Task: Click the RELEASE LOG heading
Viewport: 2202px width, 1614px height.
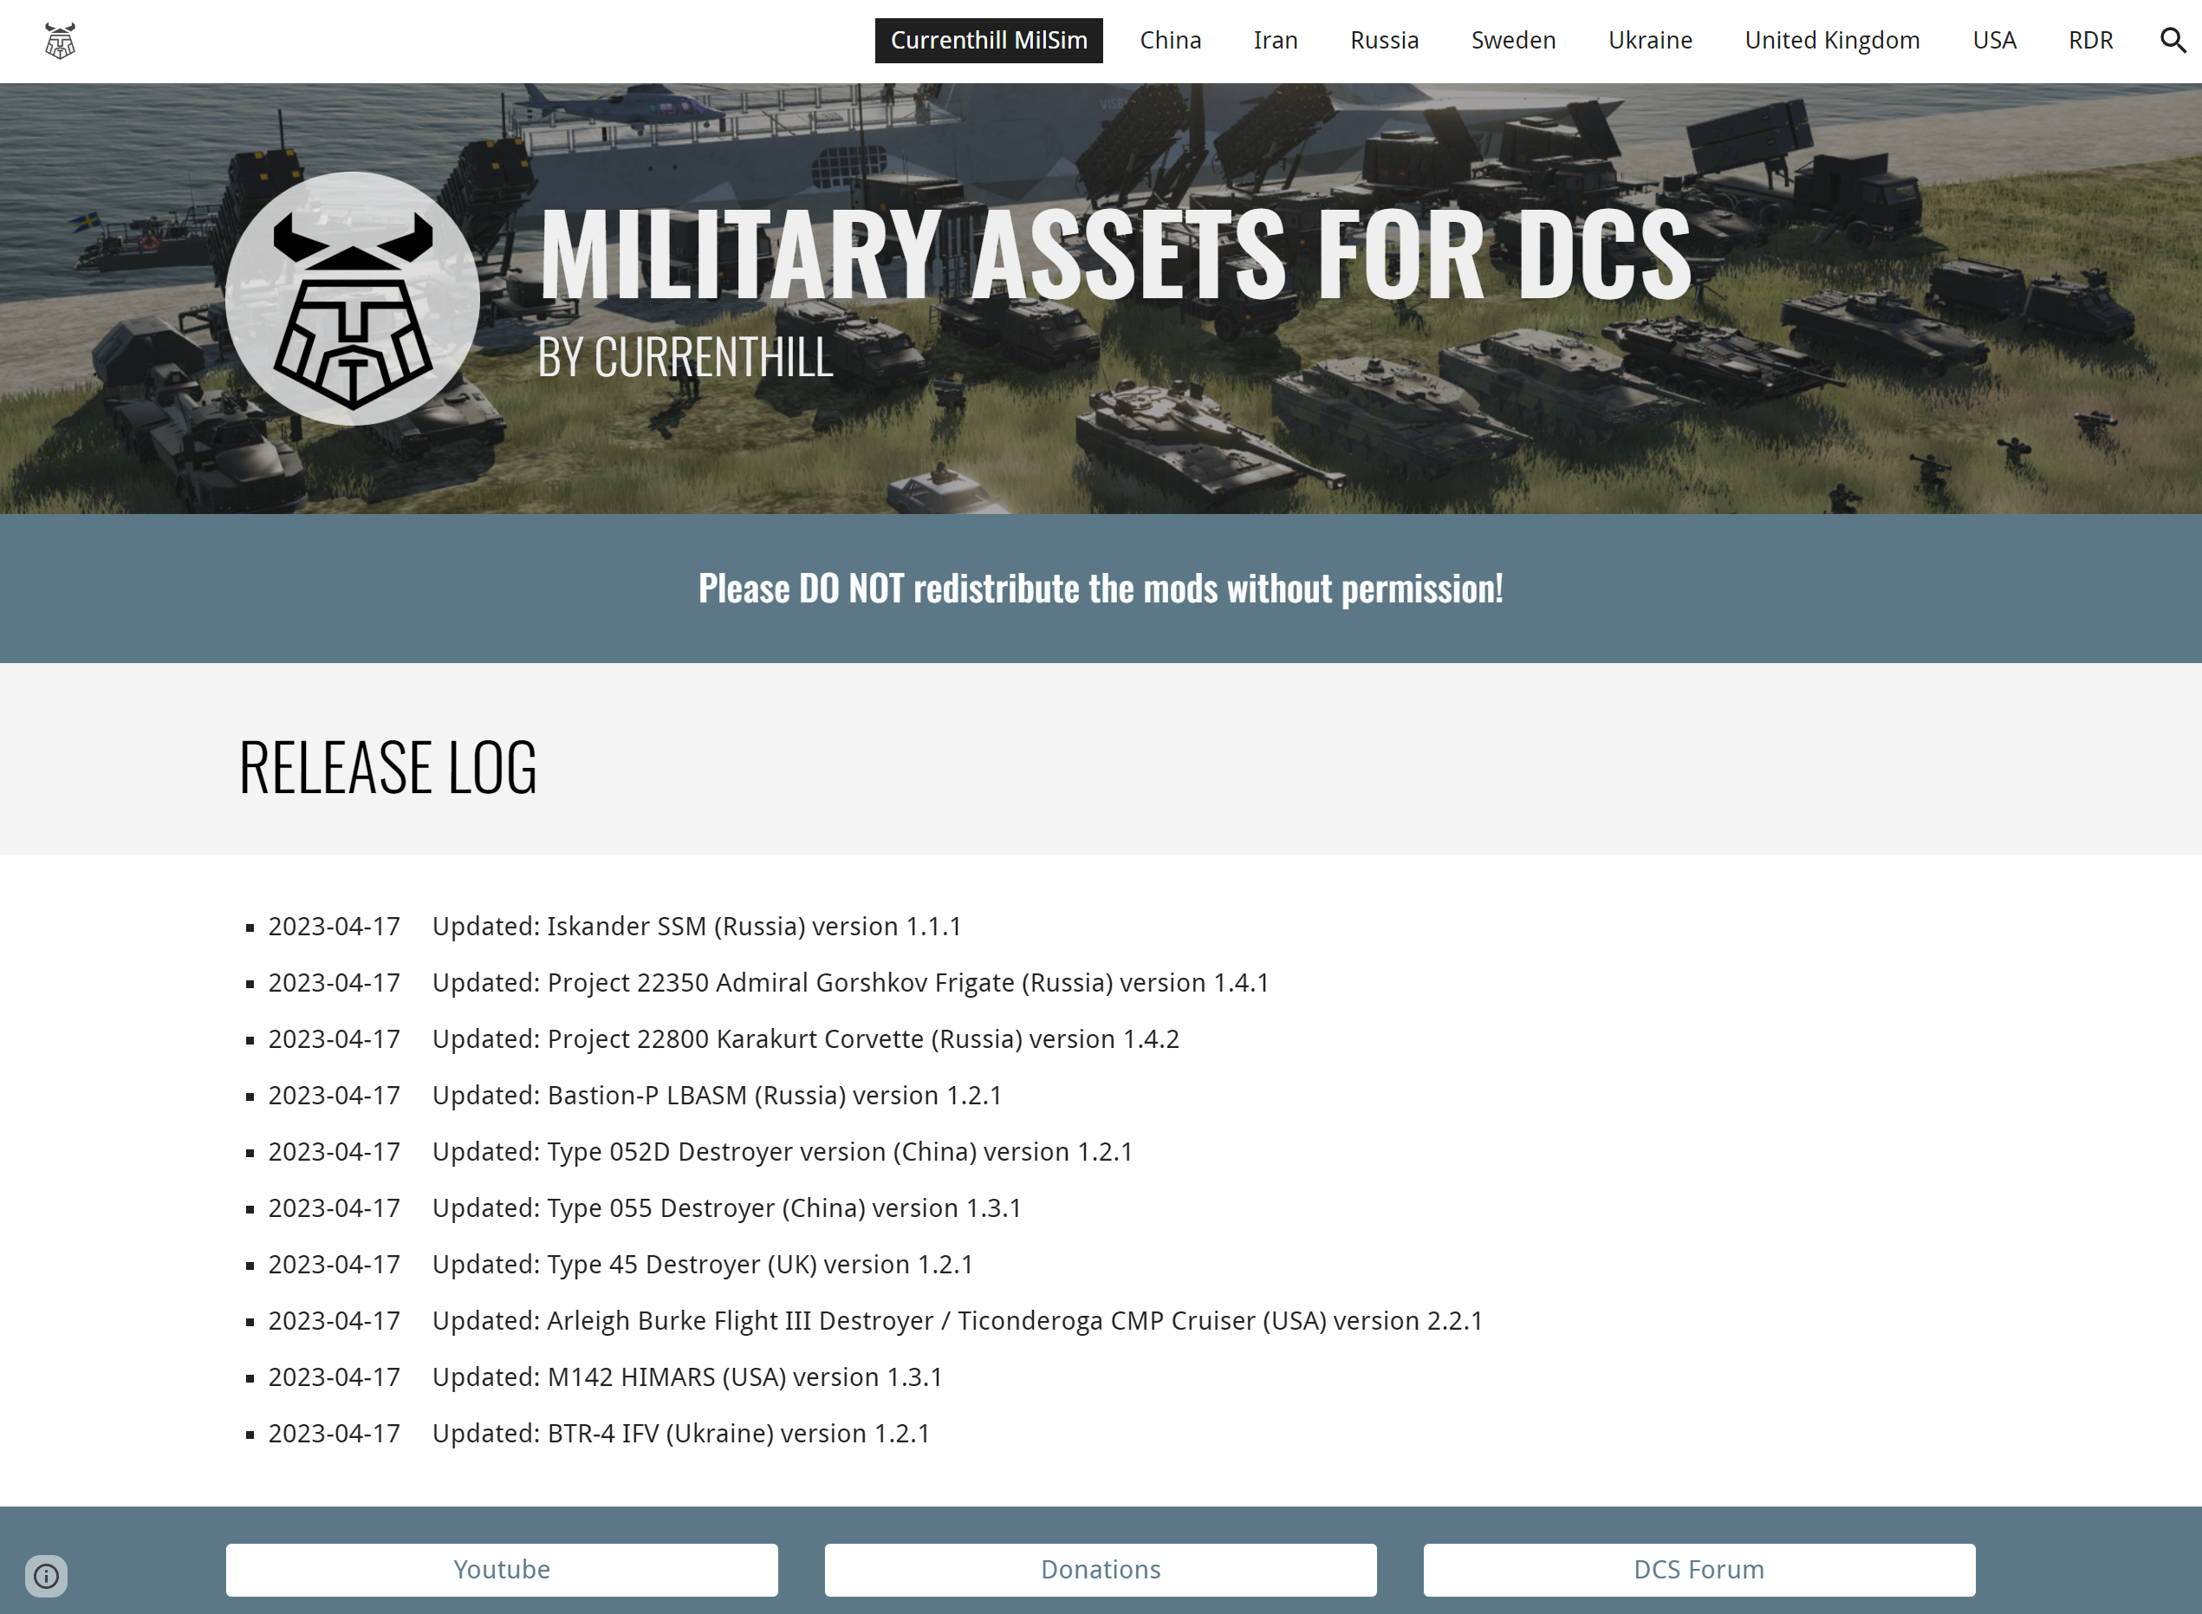Action: point(387,768)
